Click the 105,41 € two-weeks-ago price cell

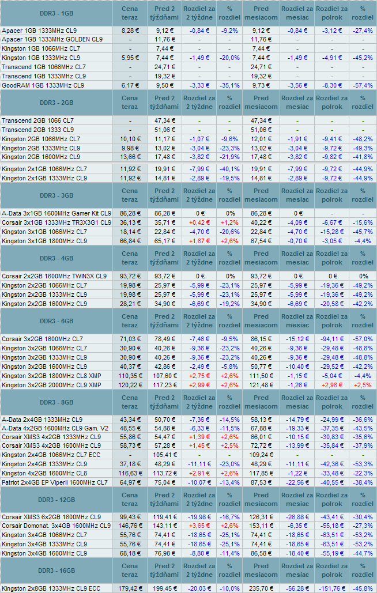click(x=164, y=455)
